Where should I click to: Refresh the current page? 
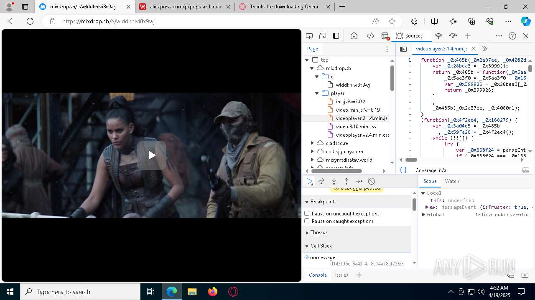30,21
